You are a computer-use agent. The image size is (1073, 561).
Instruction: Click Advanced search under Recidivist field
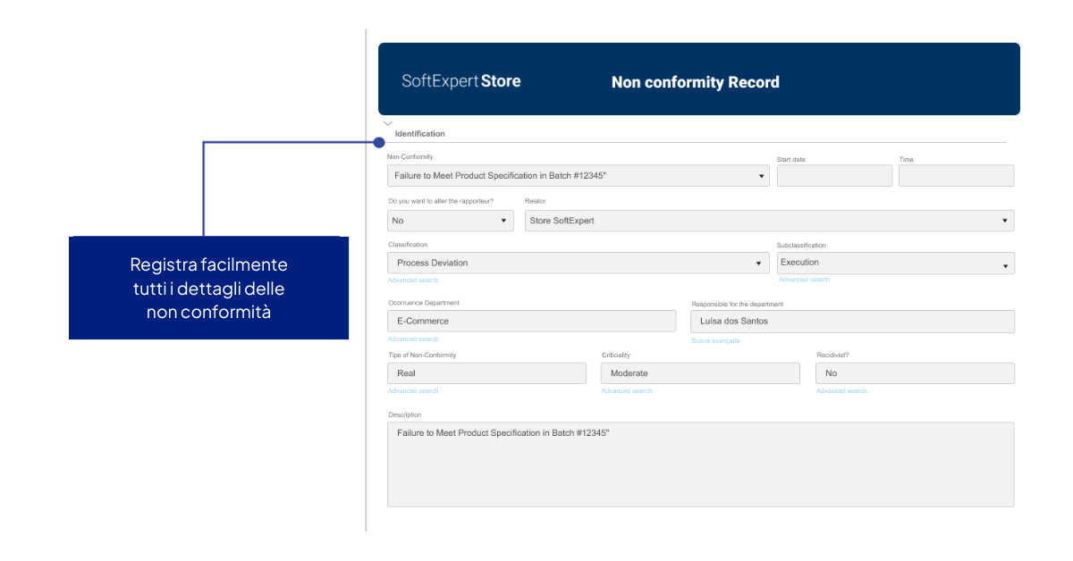point(841,391)
